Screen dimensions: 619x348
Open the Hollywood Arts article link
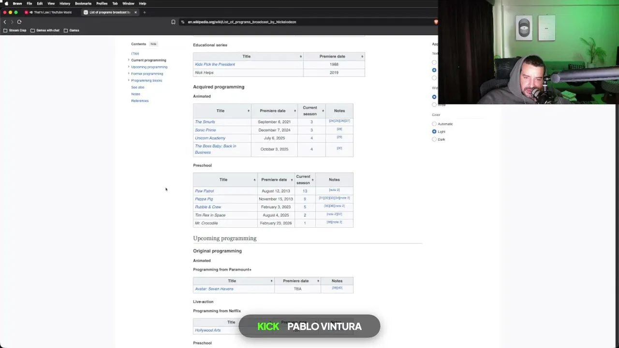coord(207,330)
